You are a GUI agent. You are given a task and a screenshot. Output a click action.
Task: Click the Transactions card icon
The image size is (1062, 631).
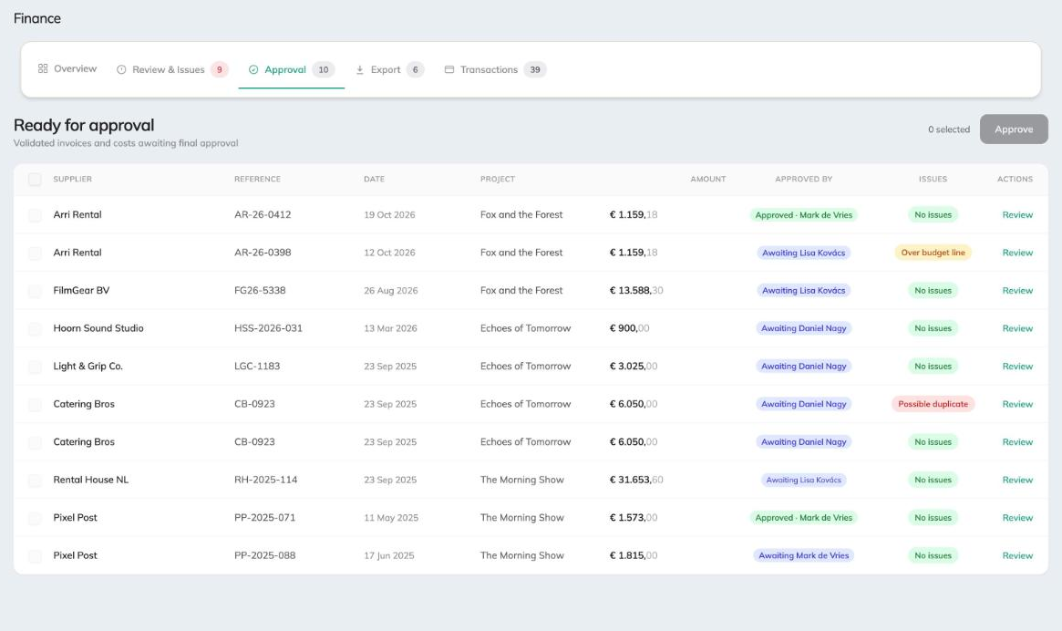tap(449, 69)
